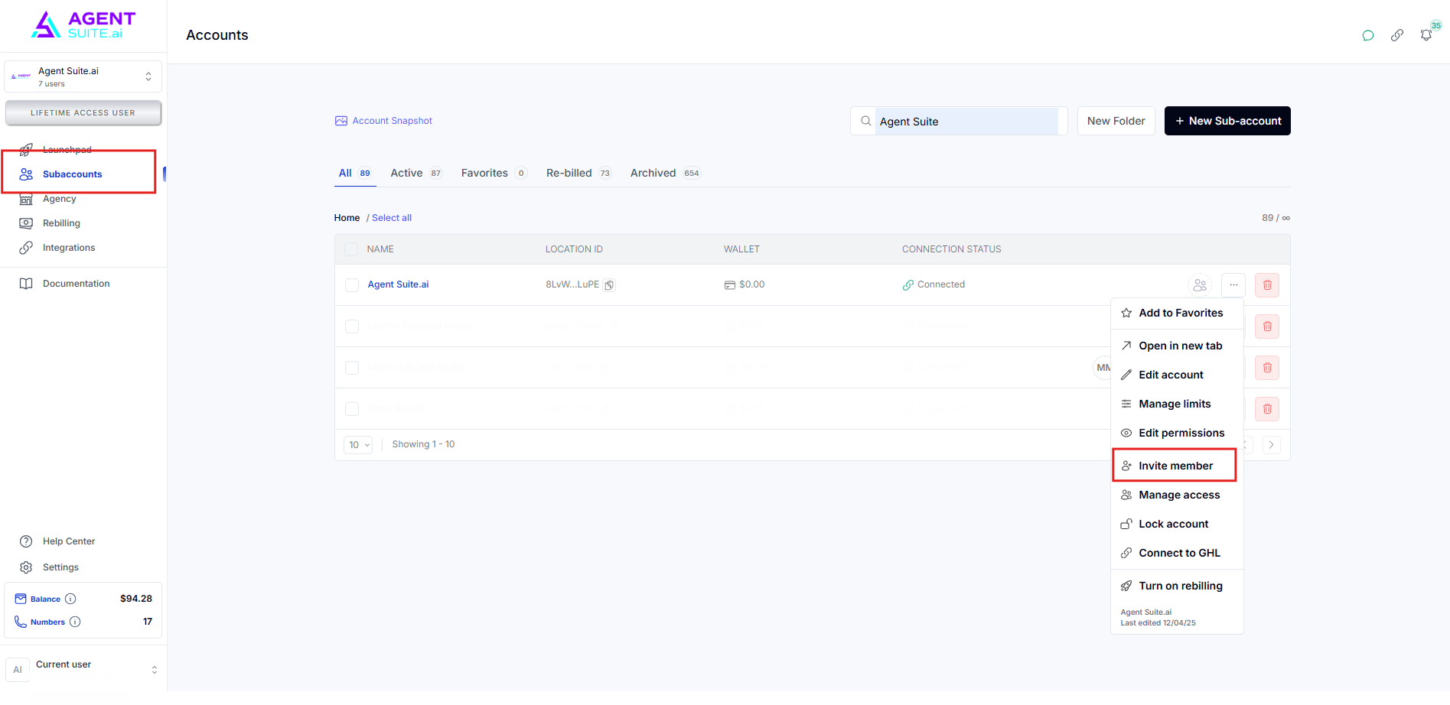Click the $94.28 balance amount
The image size is (1450, 705).
click(136, 599)
